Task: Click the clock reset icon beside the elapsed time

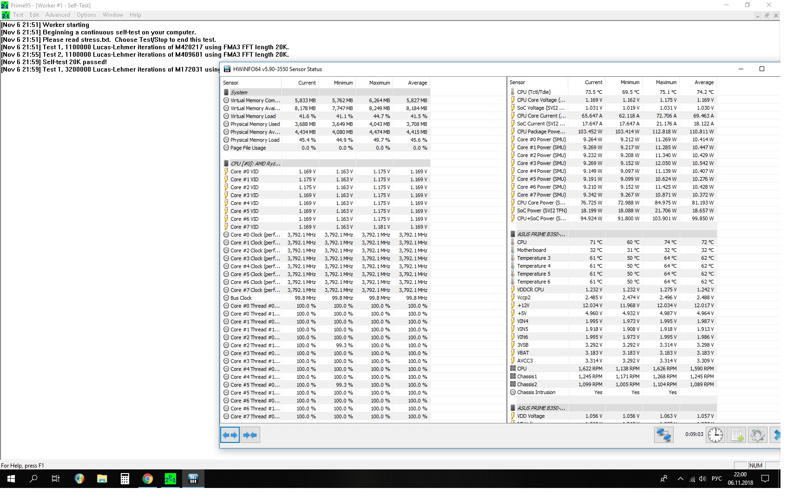Action: [715, 435]
